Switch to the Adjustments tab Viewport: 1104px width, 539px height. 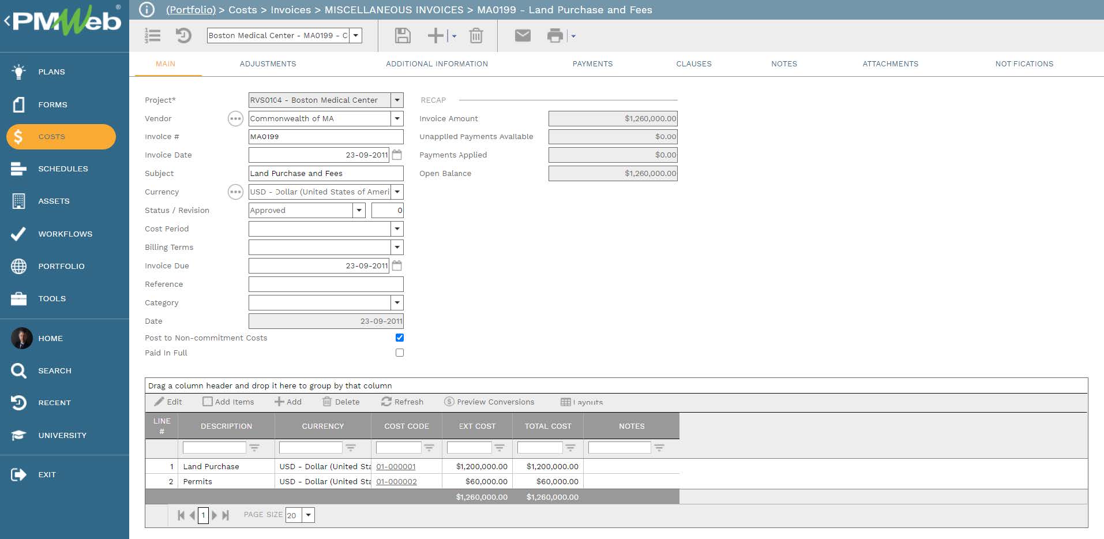[x=268, y=63]
